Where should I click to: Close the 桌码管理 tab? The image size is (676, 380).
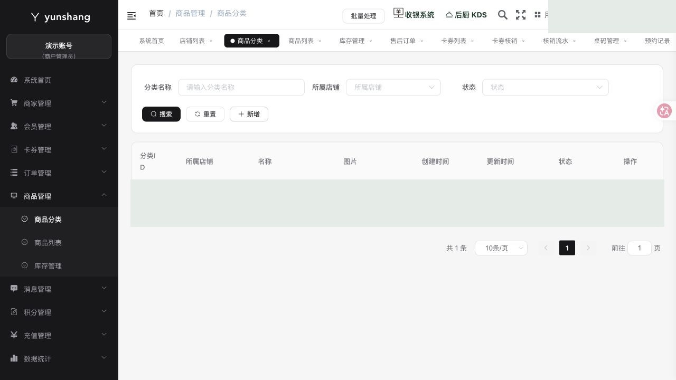coord(625,41)
